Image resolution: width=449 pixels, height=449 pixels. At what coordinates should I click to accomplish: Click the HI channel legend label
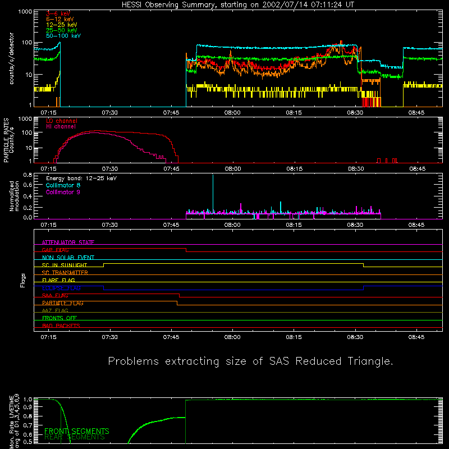click(61, 126)
